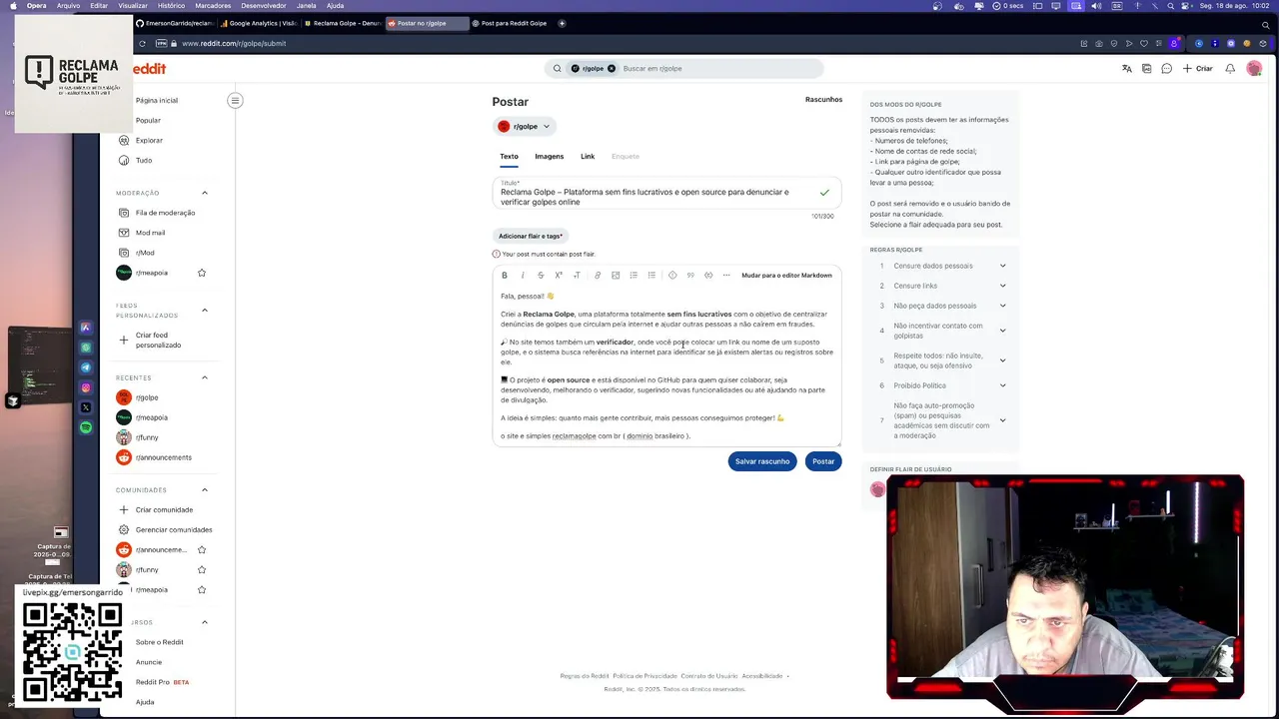1279x719 pixels.
Task: Open Política de Privacidade footer link
Action: [644, 676]
